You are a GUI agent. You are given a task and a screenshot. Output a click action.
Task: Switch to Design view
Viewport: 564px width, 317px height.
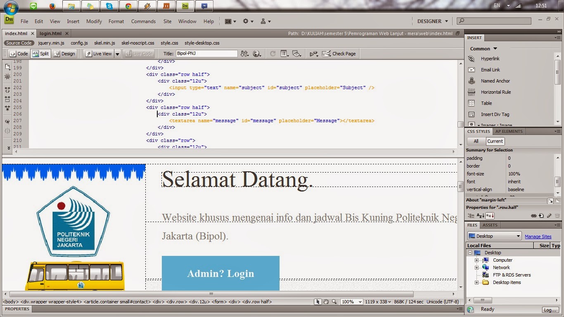pyautogui.click(x=64, y=54)
